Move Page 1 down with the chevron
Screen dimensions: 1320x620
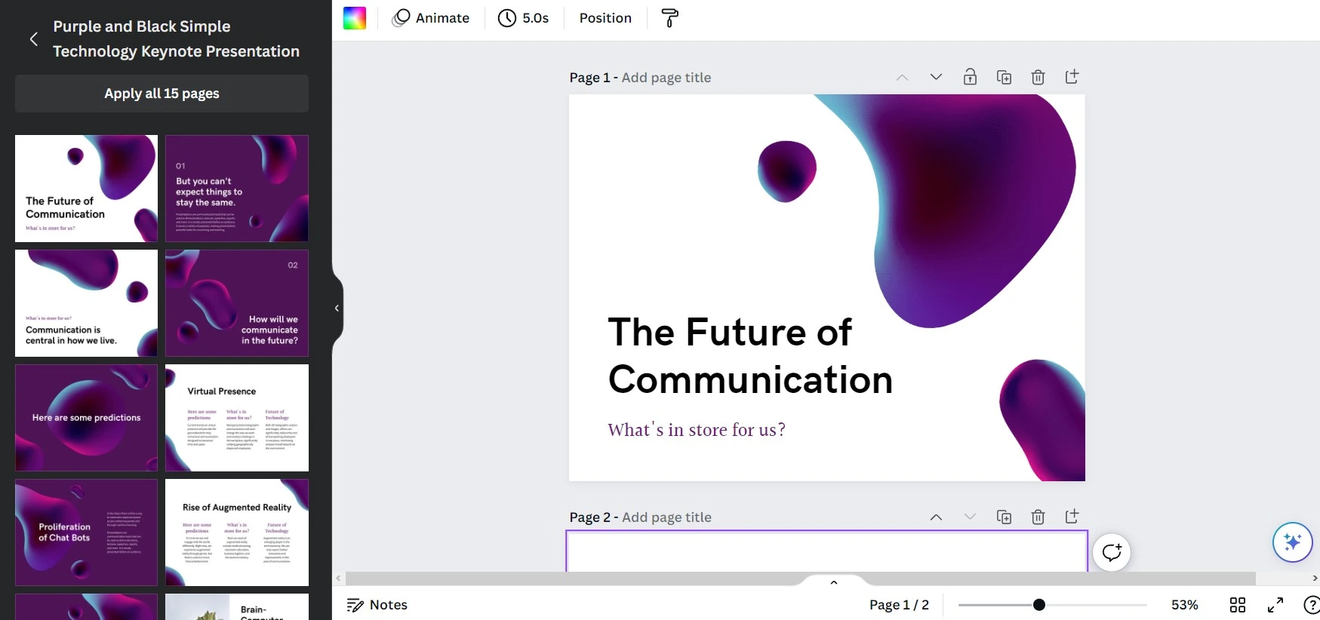[x=936, y=77]
